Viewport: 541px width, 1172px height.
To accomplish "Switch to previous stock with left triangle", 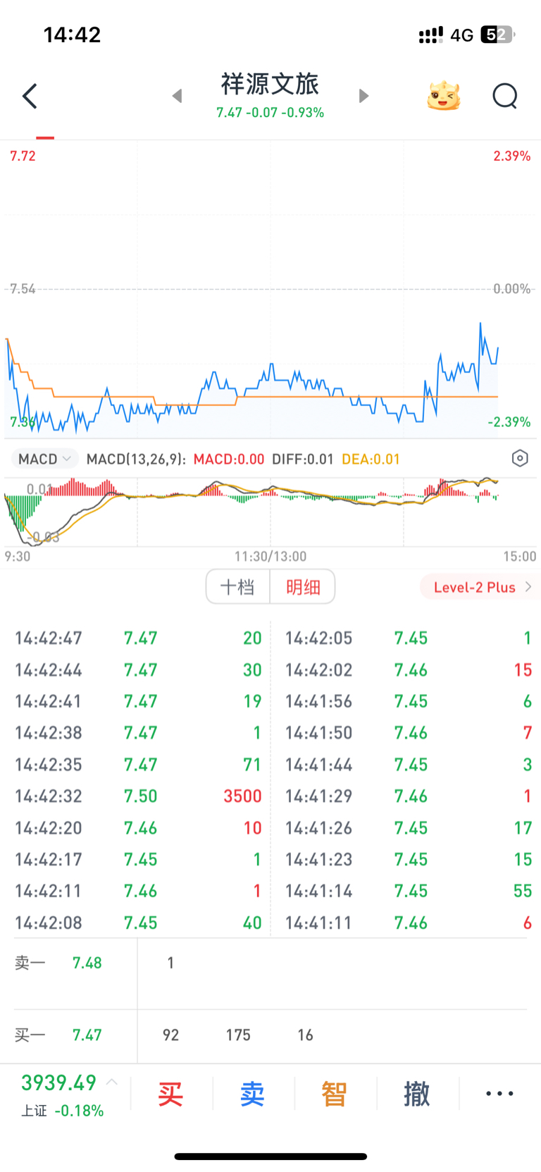I will click(x=178, y=96).
